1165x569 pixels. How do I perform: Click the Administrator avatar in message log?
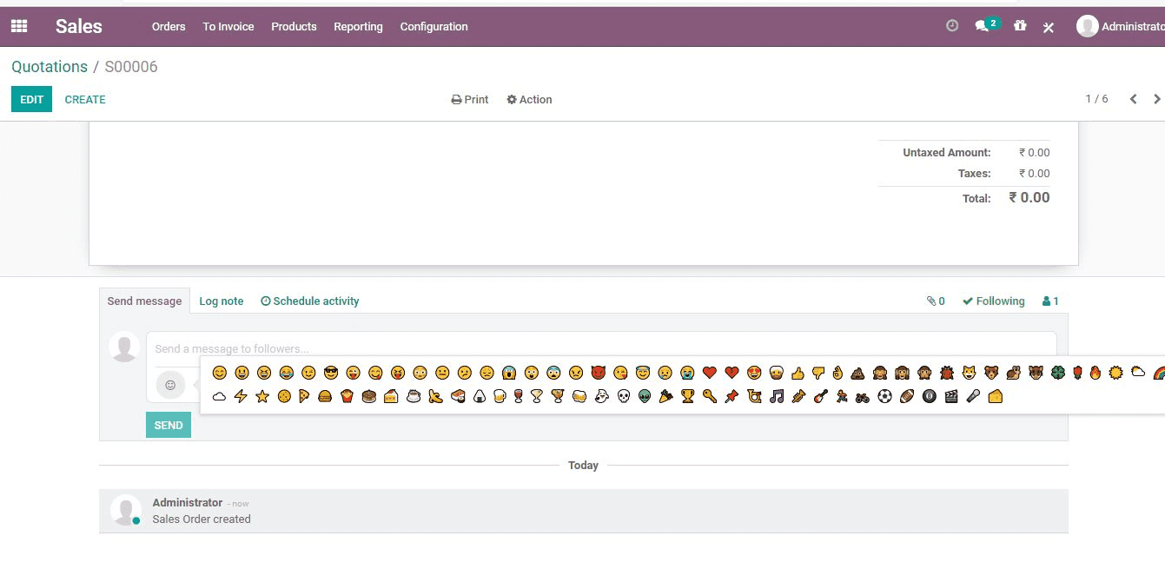126,510
